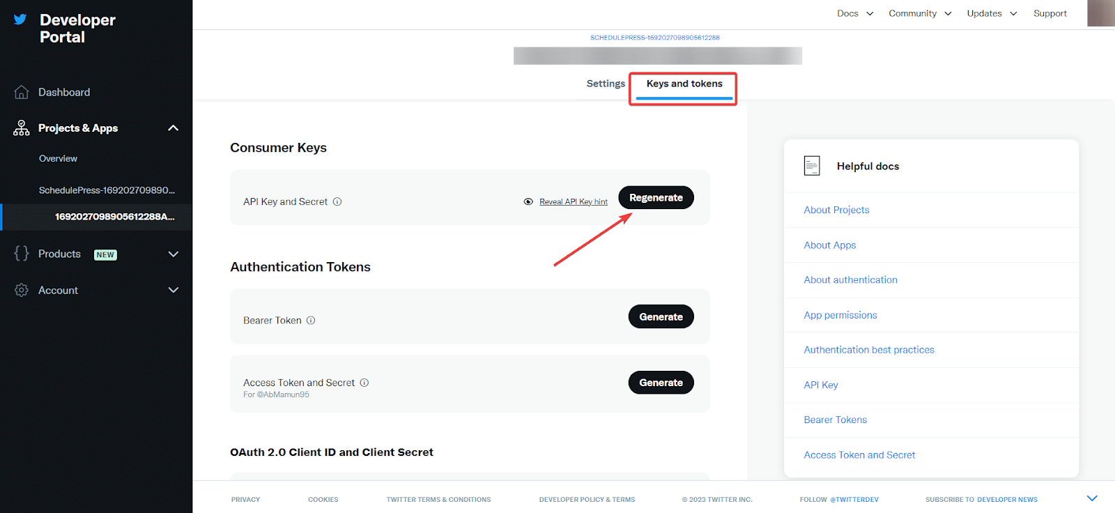
Task: Click the Account gear icon
Action: pyautogui.click(x=22, y=290)
